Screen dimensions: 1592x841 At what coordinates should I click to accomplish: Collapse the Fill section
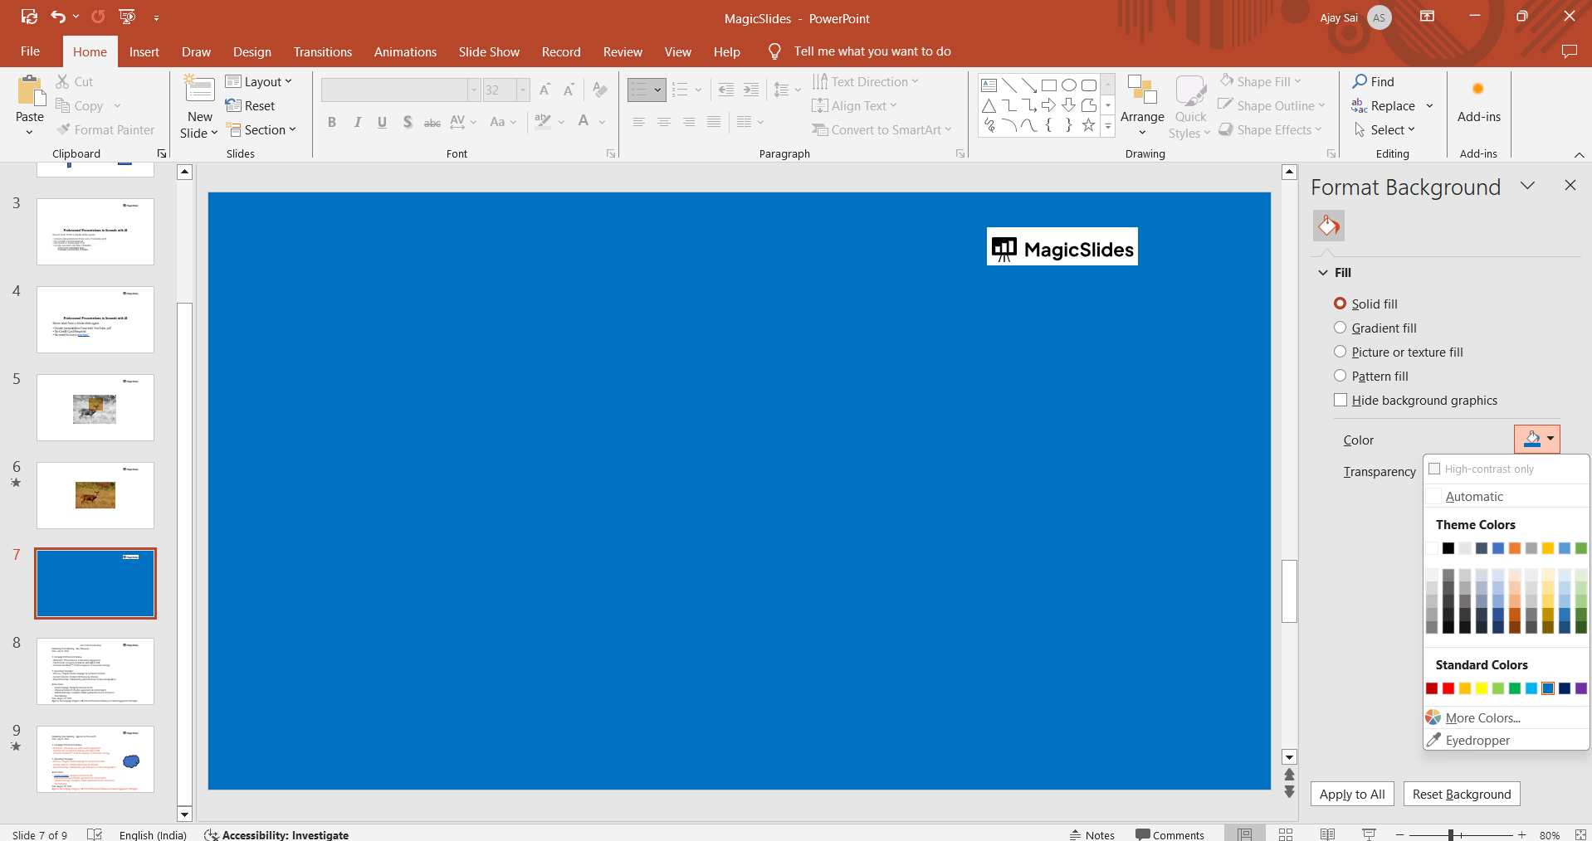(1323, 273)
